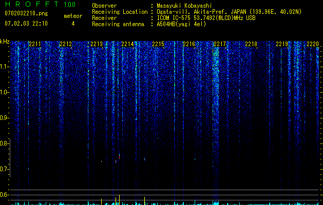The width and height of the screenshot is (323, 205).
Task: Click the kHz axis unit label
Action: [5, 42]
